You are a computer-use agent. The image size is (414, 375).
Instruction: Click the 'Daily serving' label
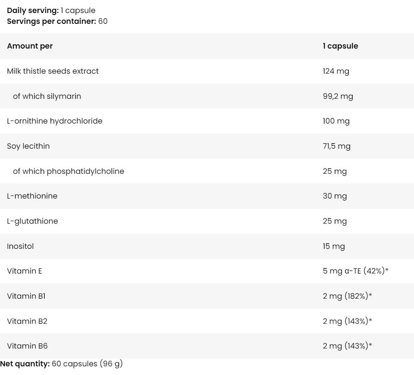coord(33,10)
